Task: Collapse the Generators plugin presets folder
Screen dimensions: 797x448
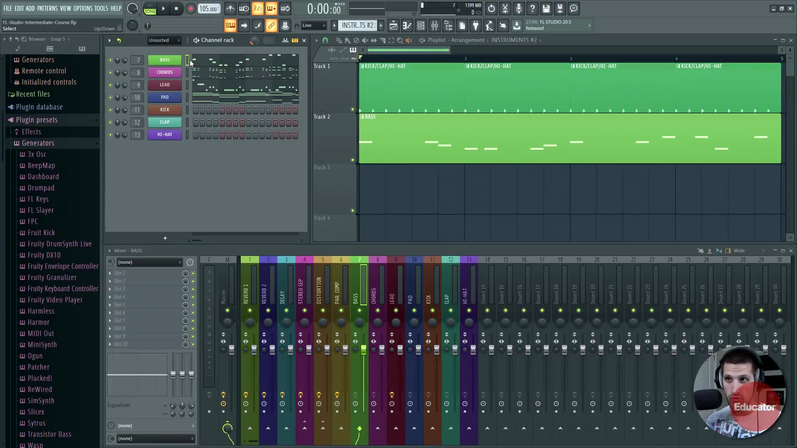Action: 38,143
